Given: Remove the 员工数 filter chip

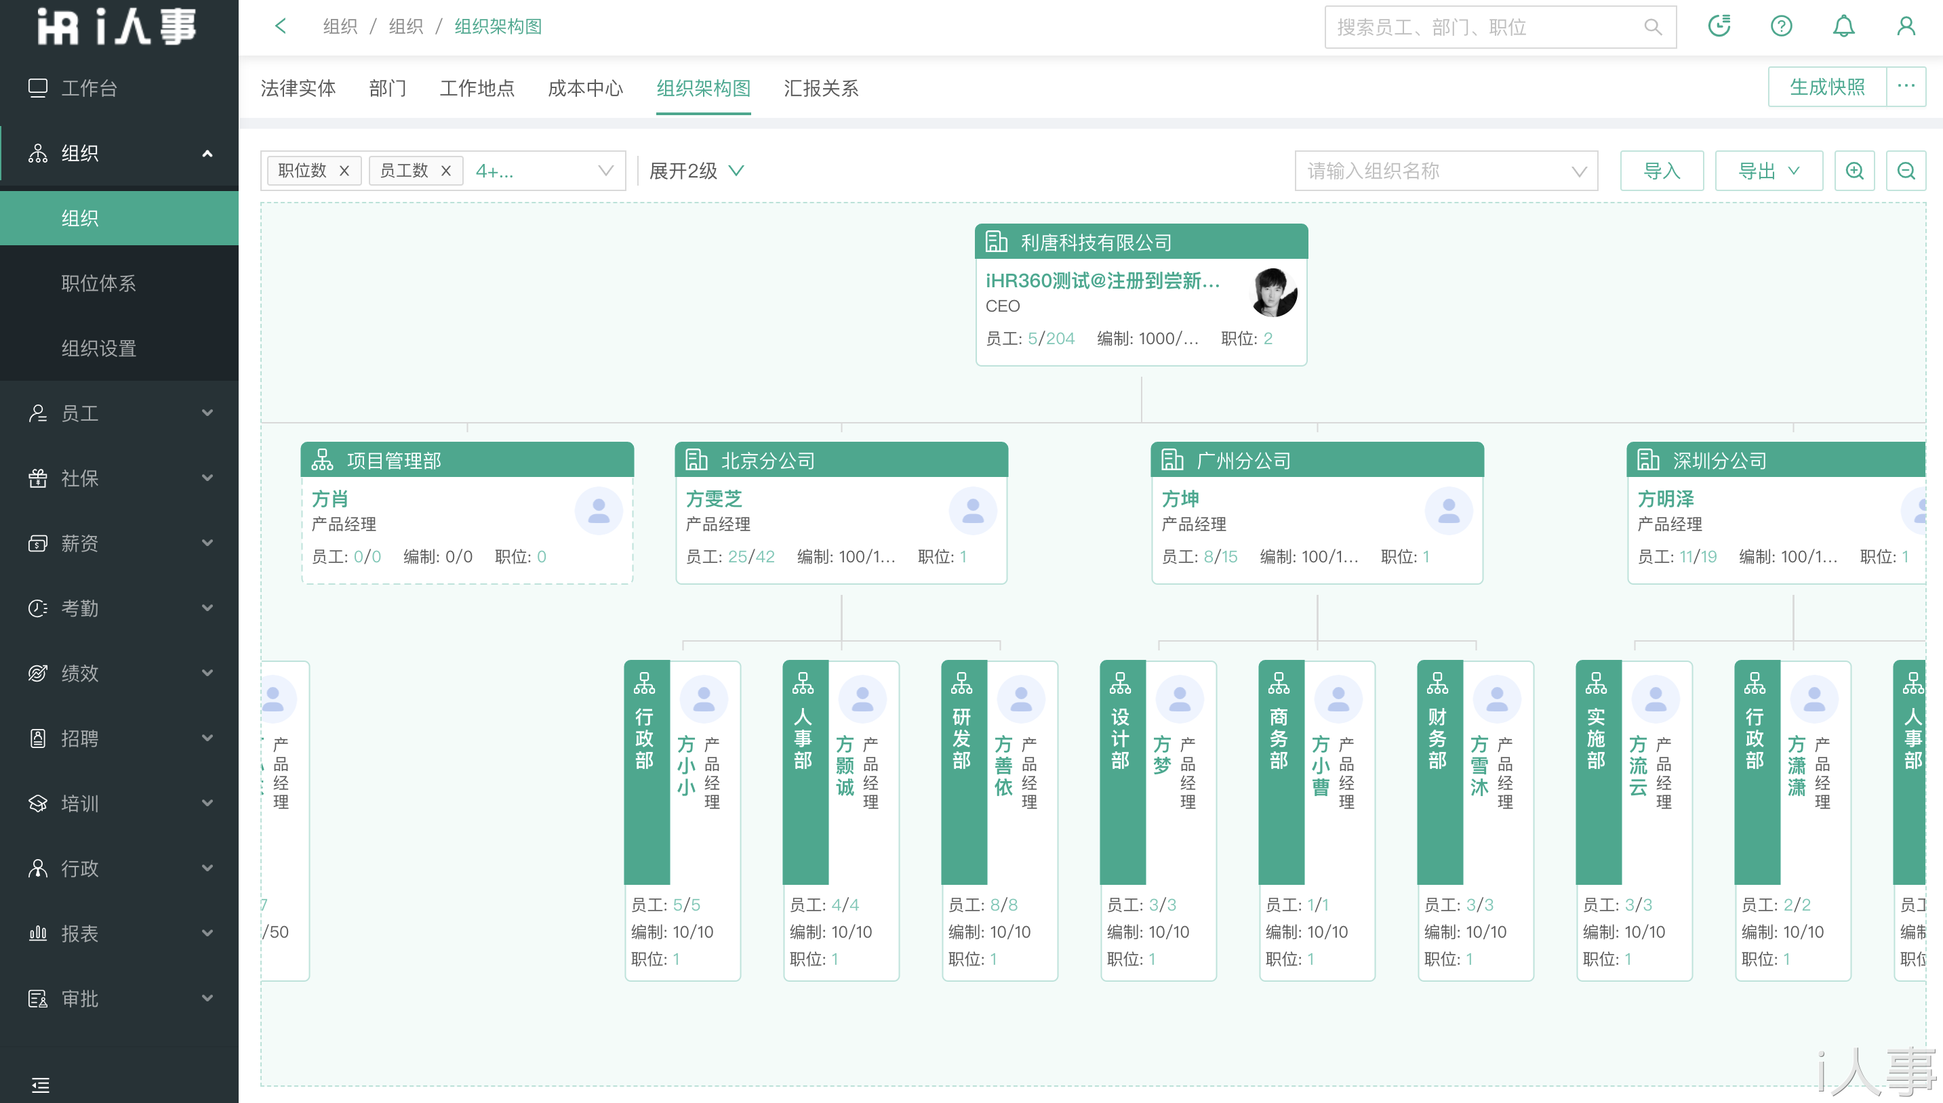Looking at the screenshot, I should pos(445,171).
